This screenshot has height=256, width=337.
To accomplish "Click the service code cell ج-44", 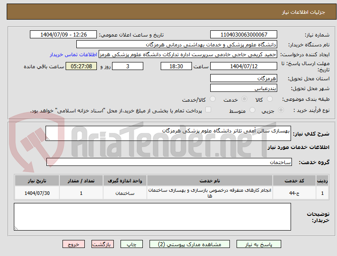I will pyautogui.click(x=294, y=193).
